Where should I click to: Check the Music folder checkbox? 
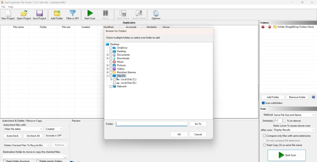click(111, 62)
